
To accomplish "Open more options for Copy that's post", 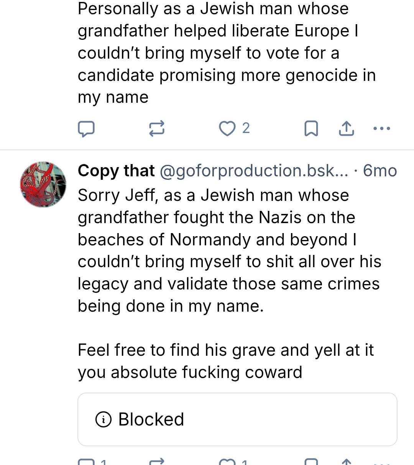I will [382, 462].
